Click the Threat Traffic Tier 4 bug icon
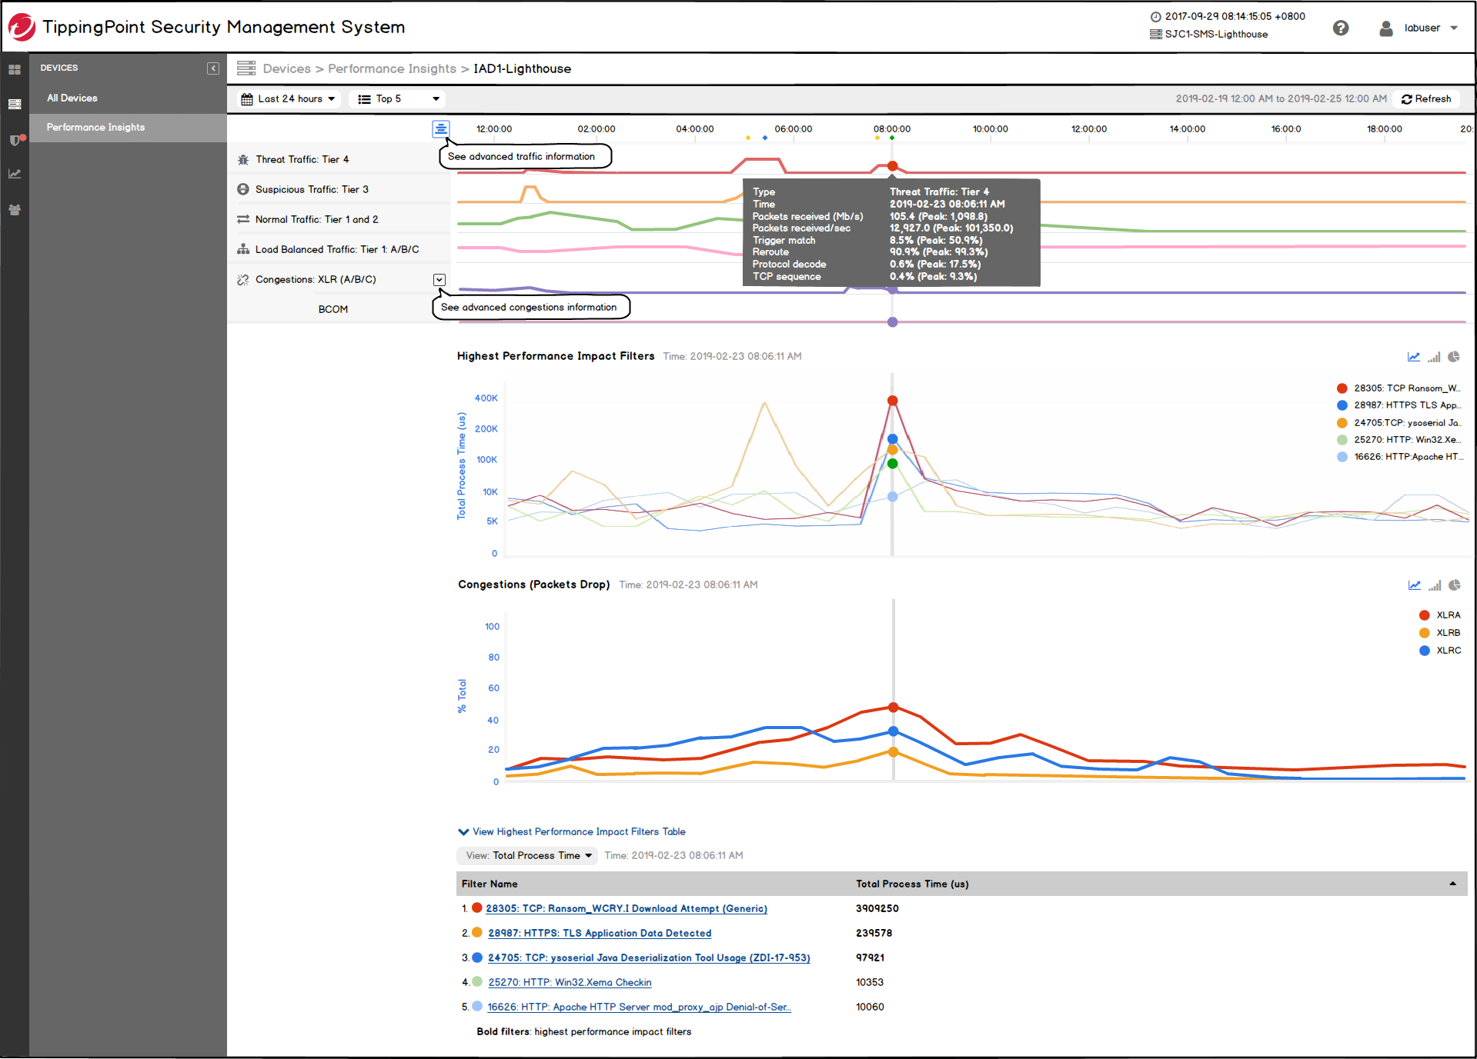 [x=243, y=160]
